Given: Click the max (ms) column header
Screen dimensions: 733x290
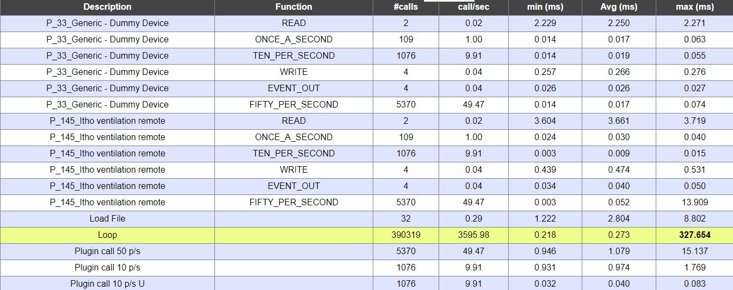Looking at the screenshot, I should pos(694,7).
